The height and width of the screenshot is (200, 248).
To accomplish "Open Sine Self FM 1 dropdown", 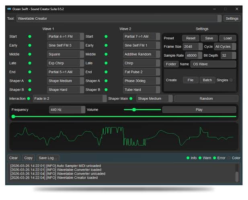I will [141, 45].
